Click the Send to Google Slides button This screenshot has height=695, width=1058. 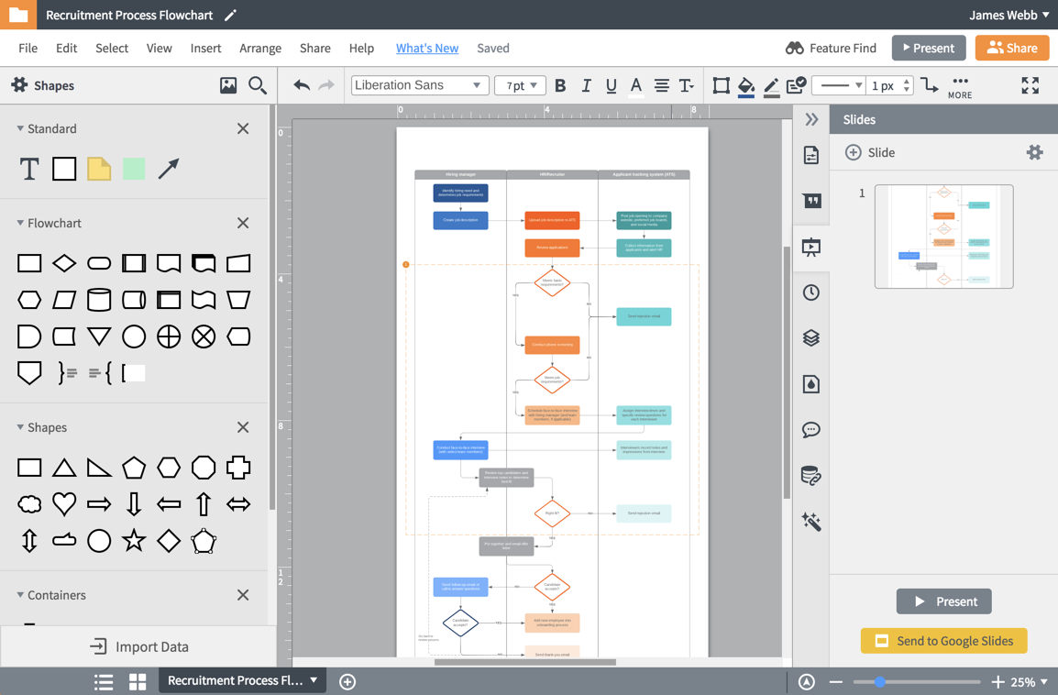[943, 641]
